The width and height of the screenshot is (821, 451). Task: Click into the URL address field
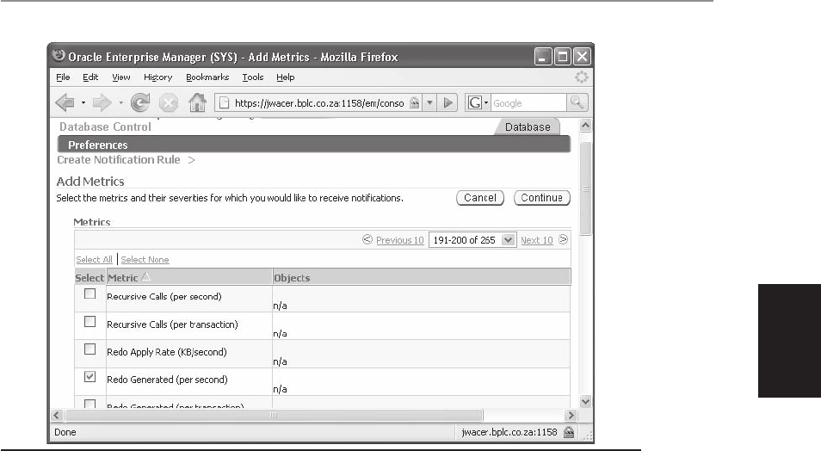[x=319, y=103]
